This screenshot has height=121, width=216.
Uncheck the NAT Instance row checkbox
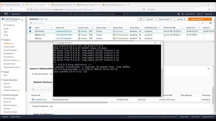pos(30,31)
